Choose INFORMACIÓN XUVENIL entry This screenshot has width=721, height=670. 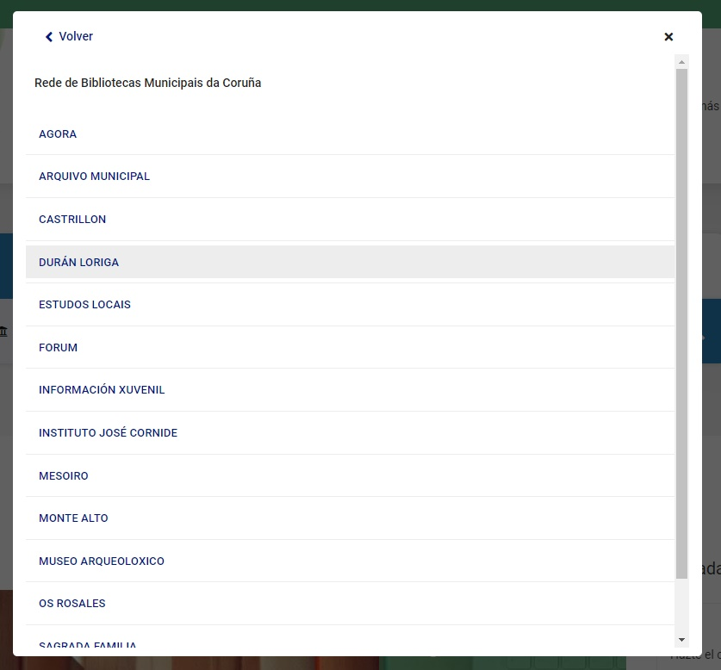(x=102, y=390)
